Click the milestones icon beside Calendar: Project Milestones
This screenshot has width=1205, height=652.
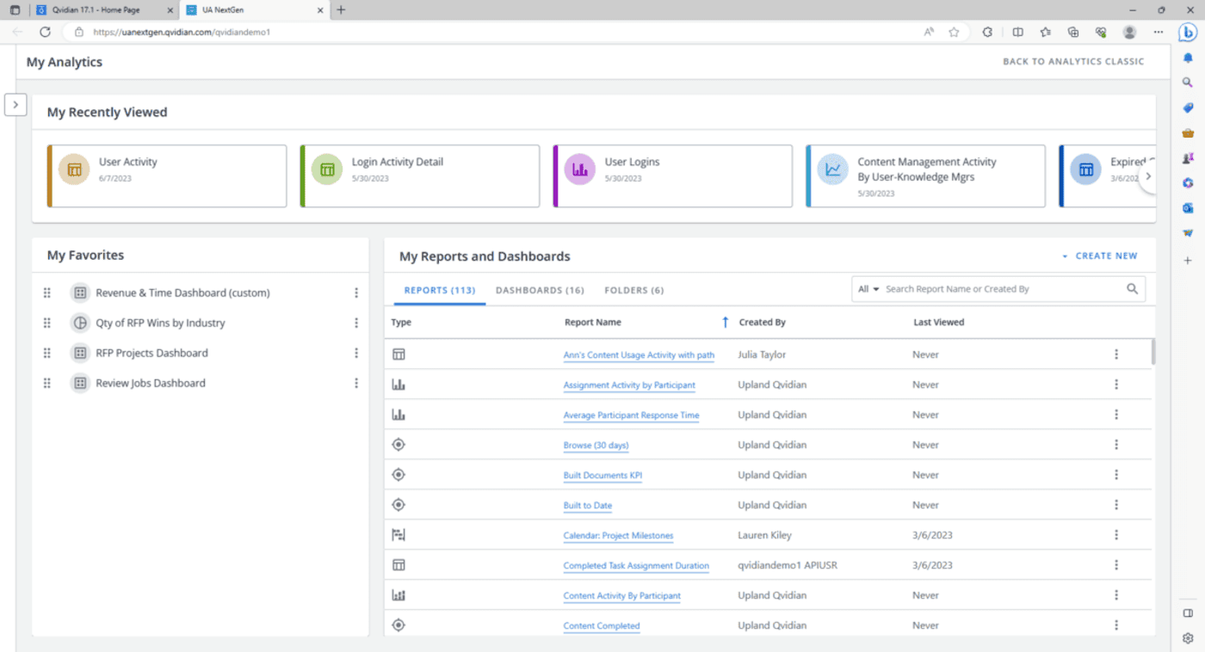(x=399, y=534)
